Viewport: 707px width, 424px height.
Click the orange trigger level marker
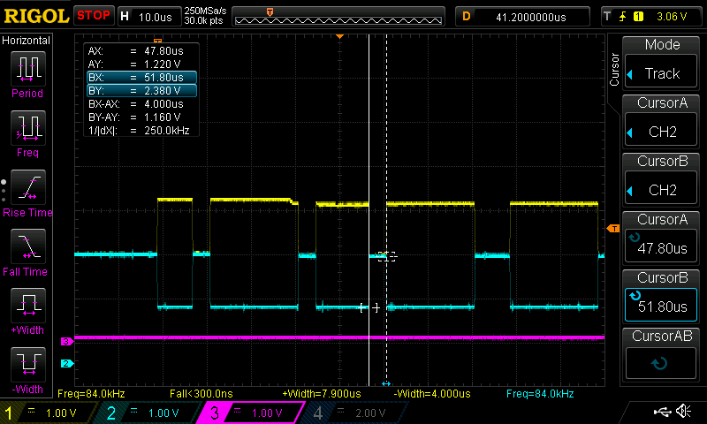click(613, 229)
